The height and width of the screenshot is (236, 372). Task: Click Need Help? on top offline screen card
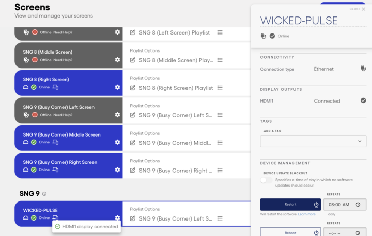(x=63, y=32)
